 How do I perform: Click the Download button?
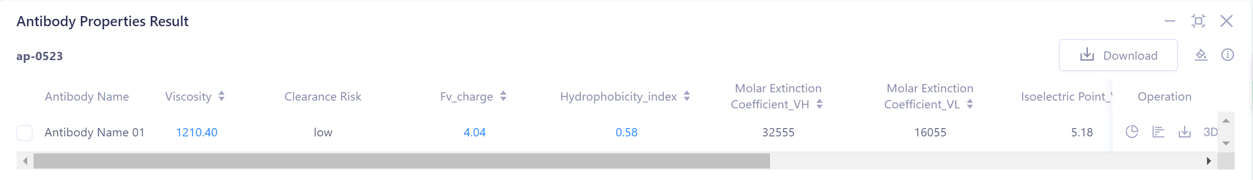click(1118, 55)
